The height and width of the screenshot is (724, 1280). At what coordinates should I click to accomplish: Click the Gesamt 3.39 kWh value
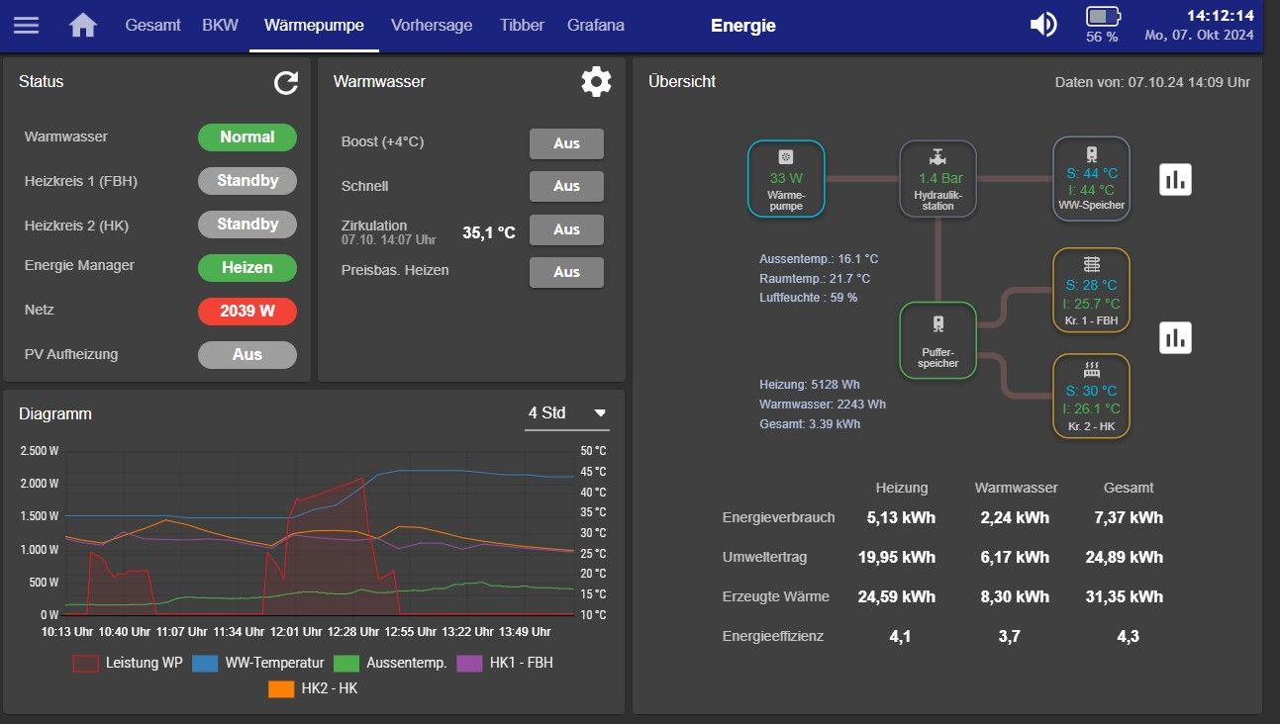click(810, 424)
